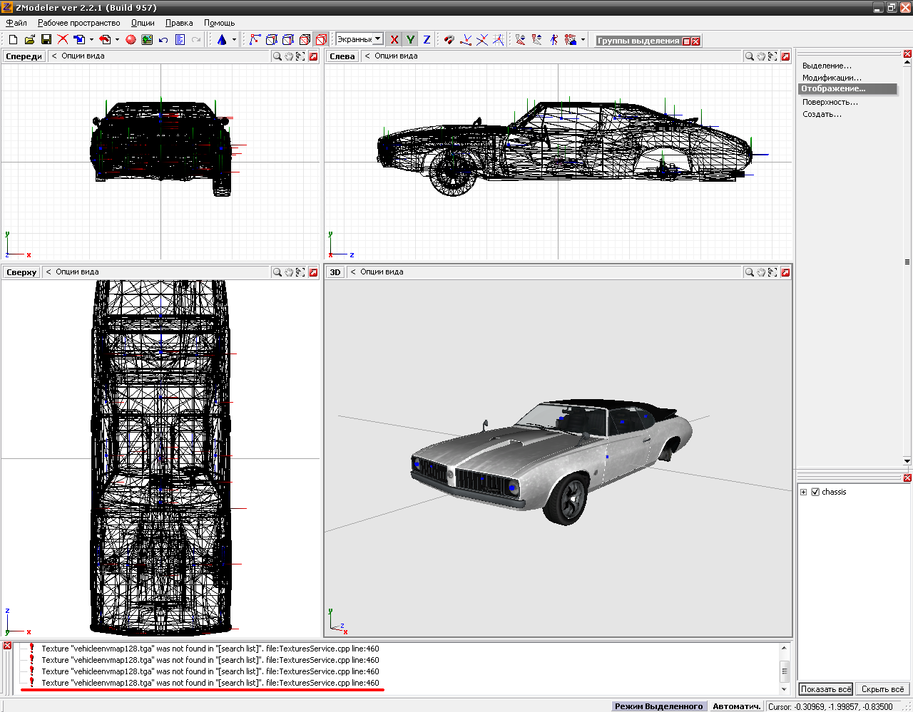Open the Рабочее пространство menu
The image size is (913, 712).
[x=78, y=23]
